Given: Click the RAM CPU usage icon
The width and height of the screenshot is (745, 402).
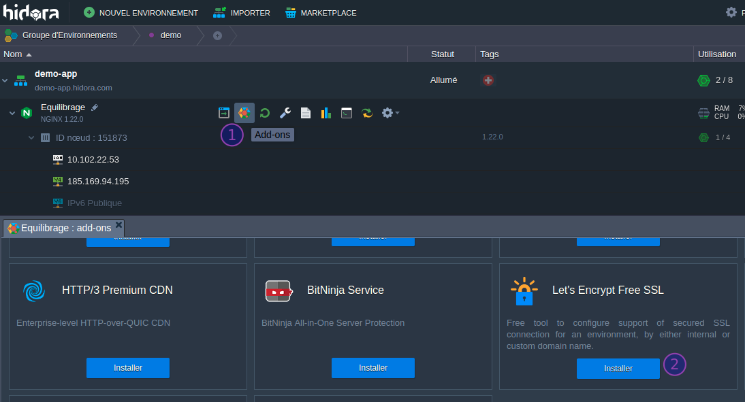Looking at the screenshot, I should pyautogui.click(x=703, y=113).
